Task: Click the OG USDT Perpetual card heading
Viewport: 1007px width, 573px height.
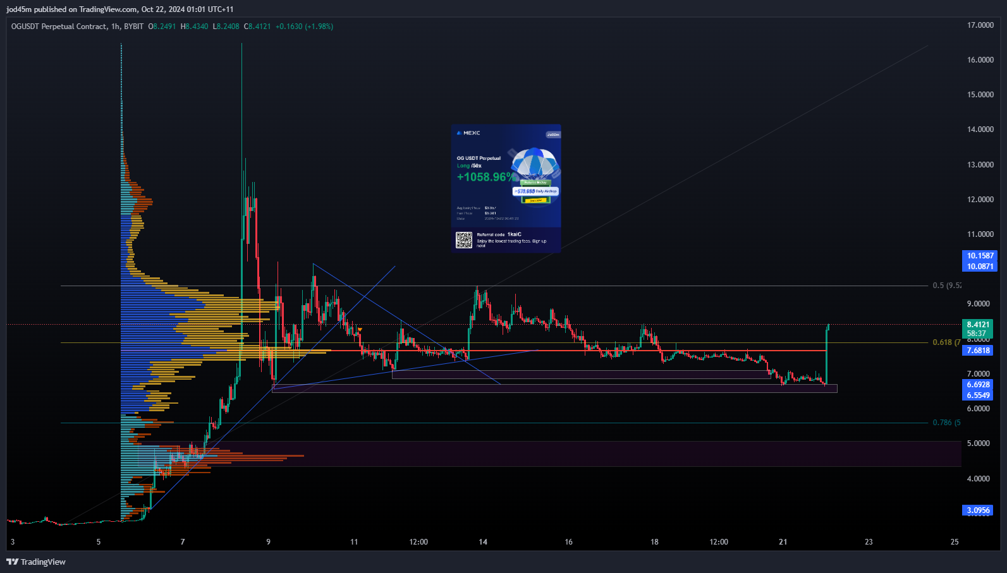Action: tap(479, 158)
